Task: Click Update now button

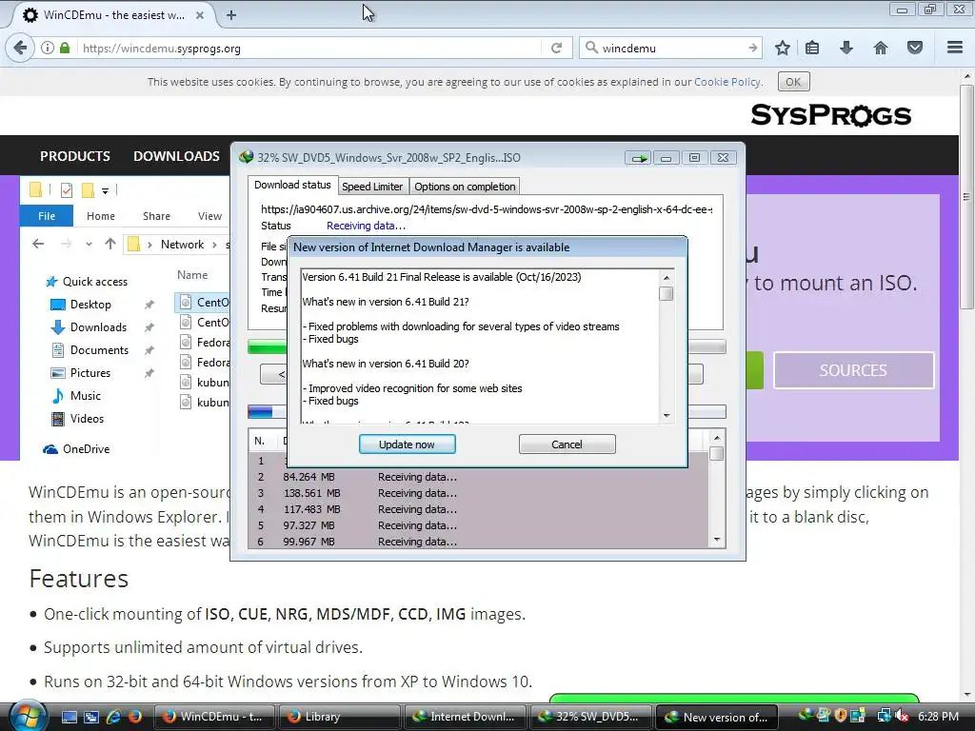Action: [x=408, y=445]
